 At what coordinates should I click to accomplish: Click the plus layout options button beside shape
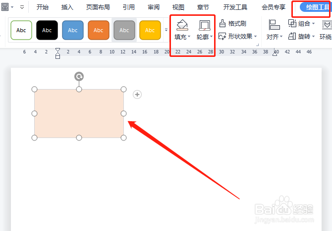point(137,94)
